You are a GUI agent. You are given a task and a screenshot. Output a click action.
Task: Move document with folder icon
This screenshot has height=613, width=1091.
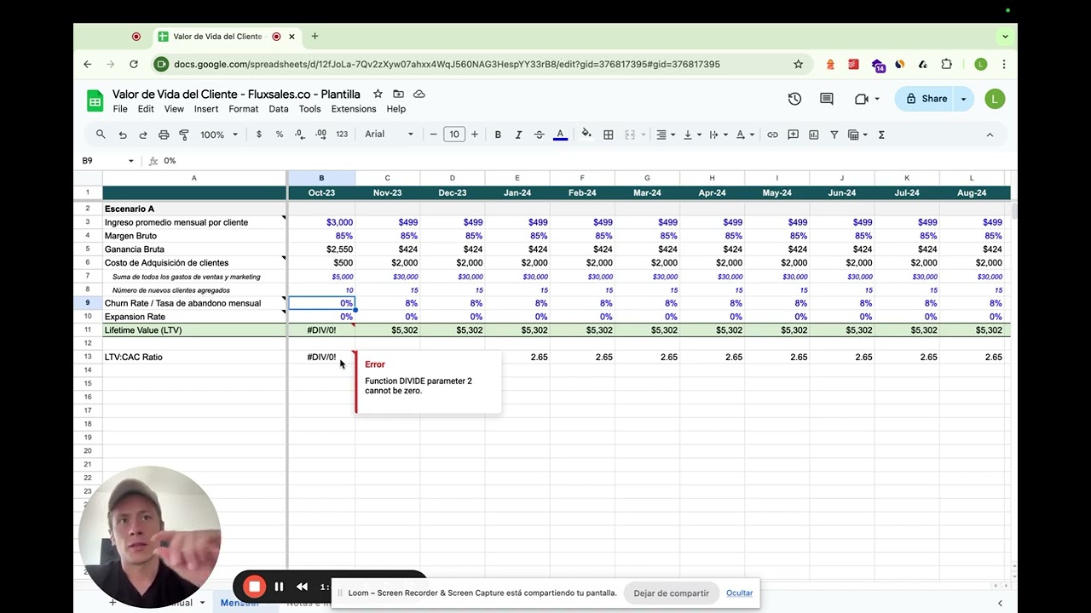(x=398, y=94)
